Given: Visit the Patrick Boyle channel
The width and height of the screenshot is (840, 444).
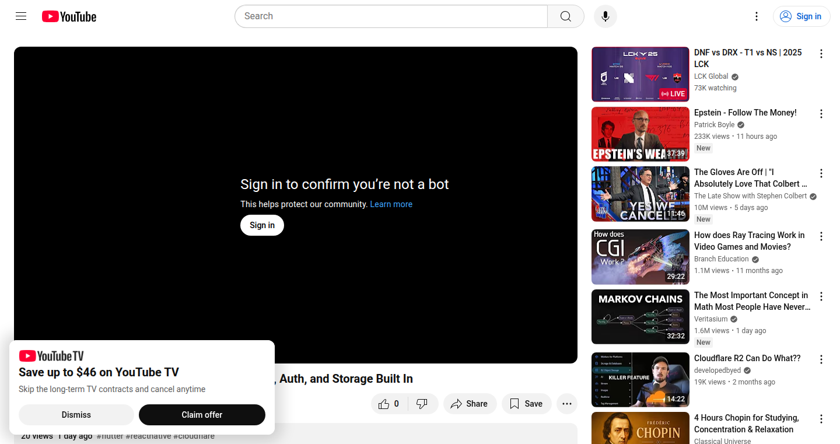Looking at the screenshot, I should [x=714, y=125].
